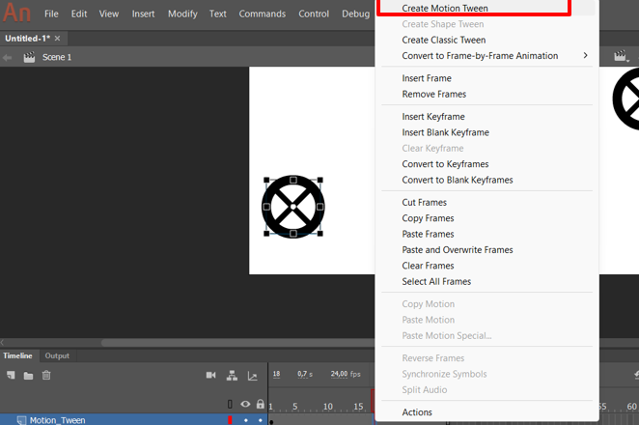Open layer depth graph icon
Viewport: 639px width, 425px height.
(252, 376)
